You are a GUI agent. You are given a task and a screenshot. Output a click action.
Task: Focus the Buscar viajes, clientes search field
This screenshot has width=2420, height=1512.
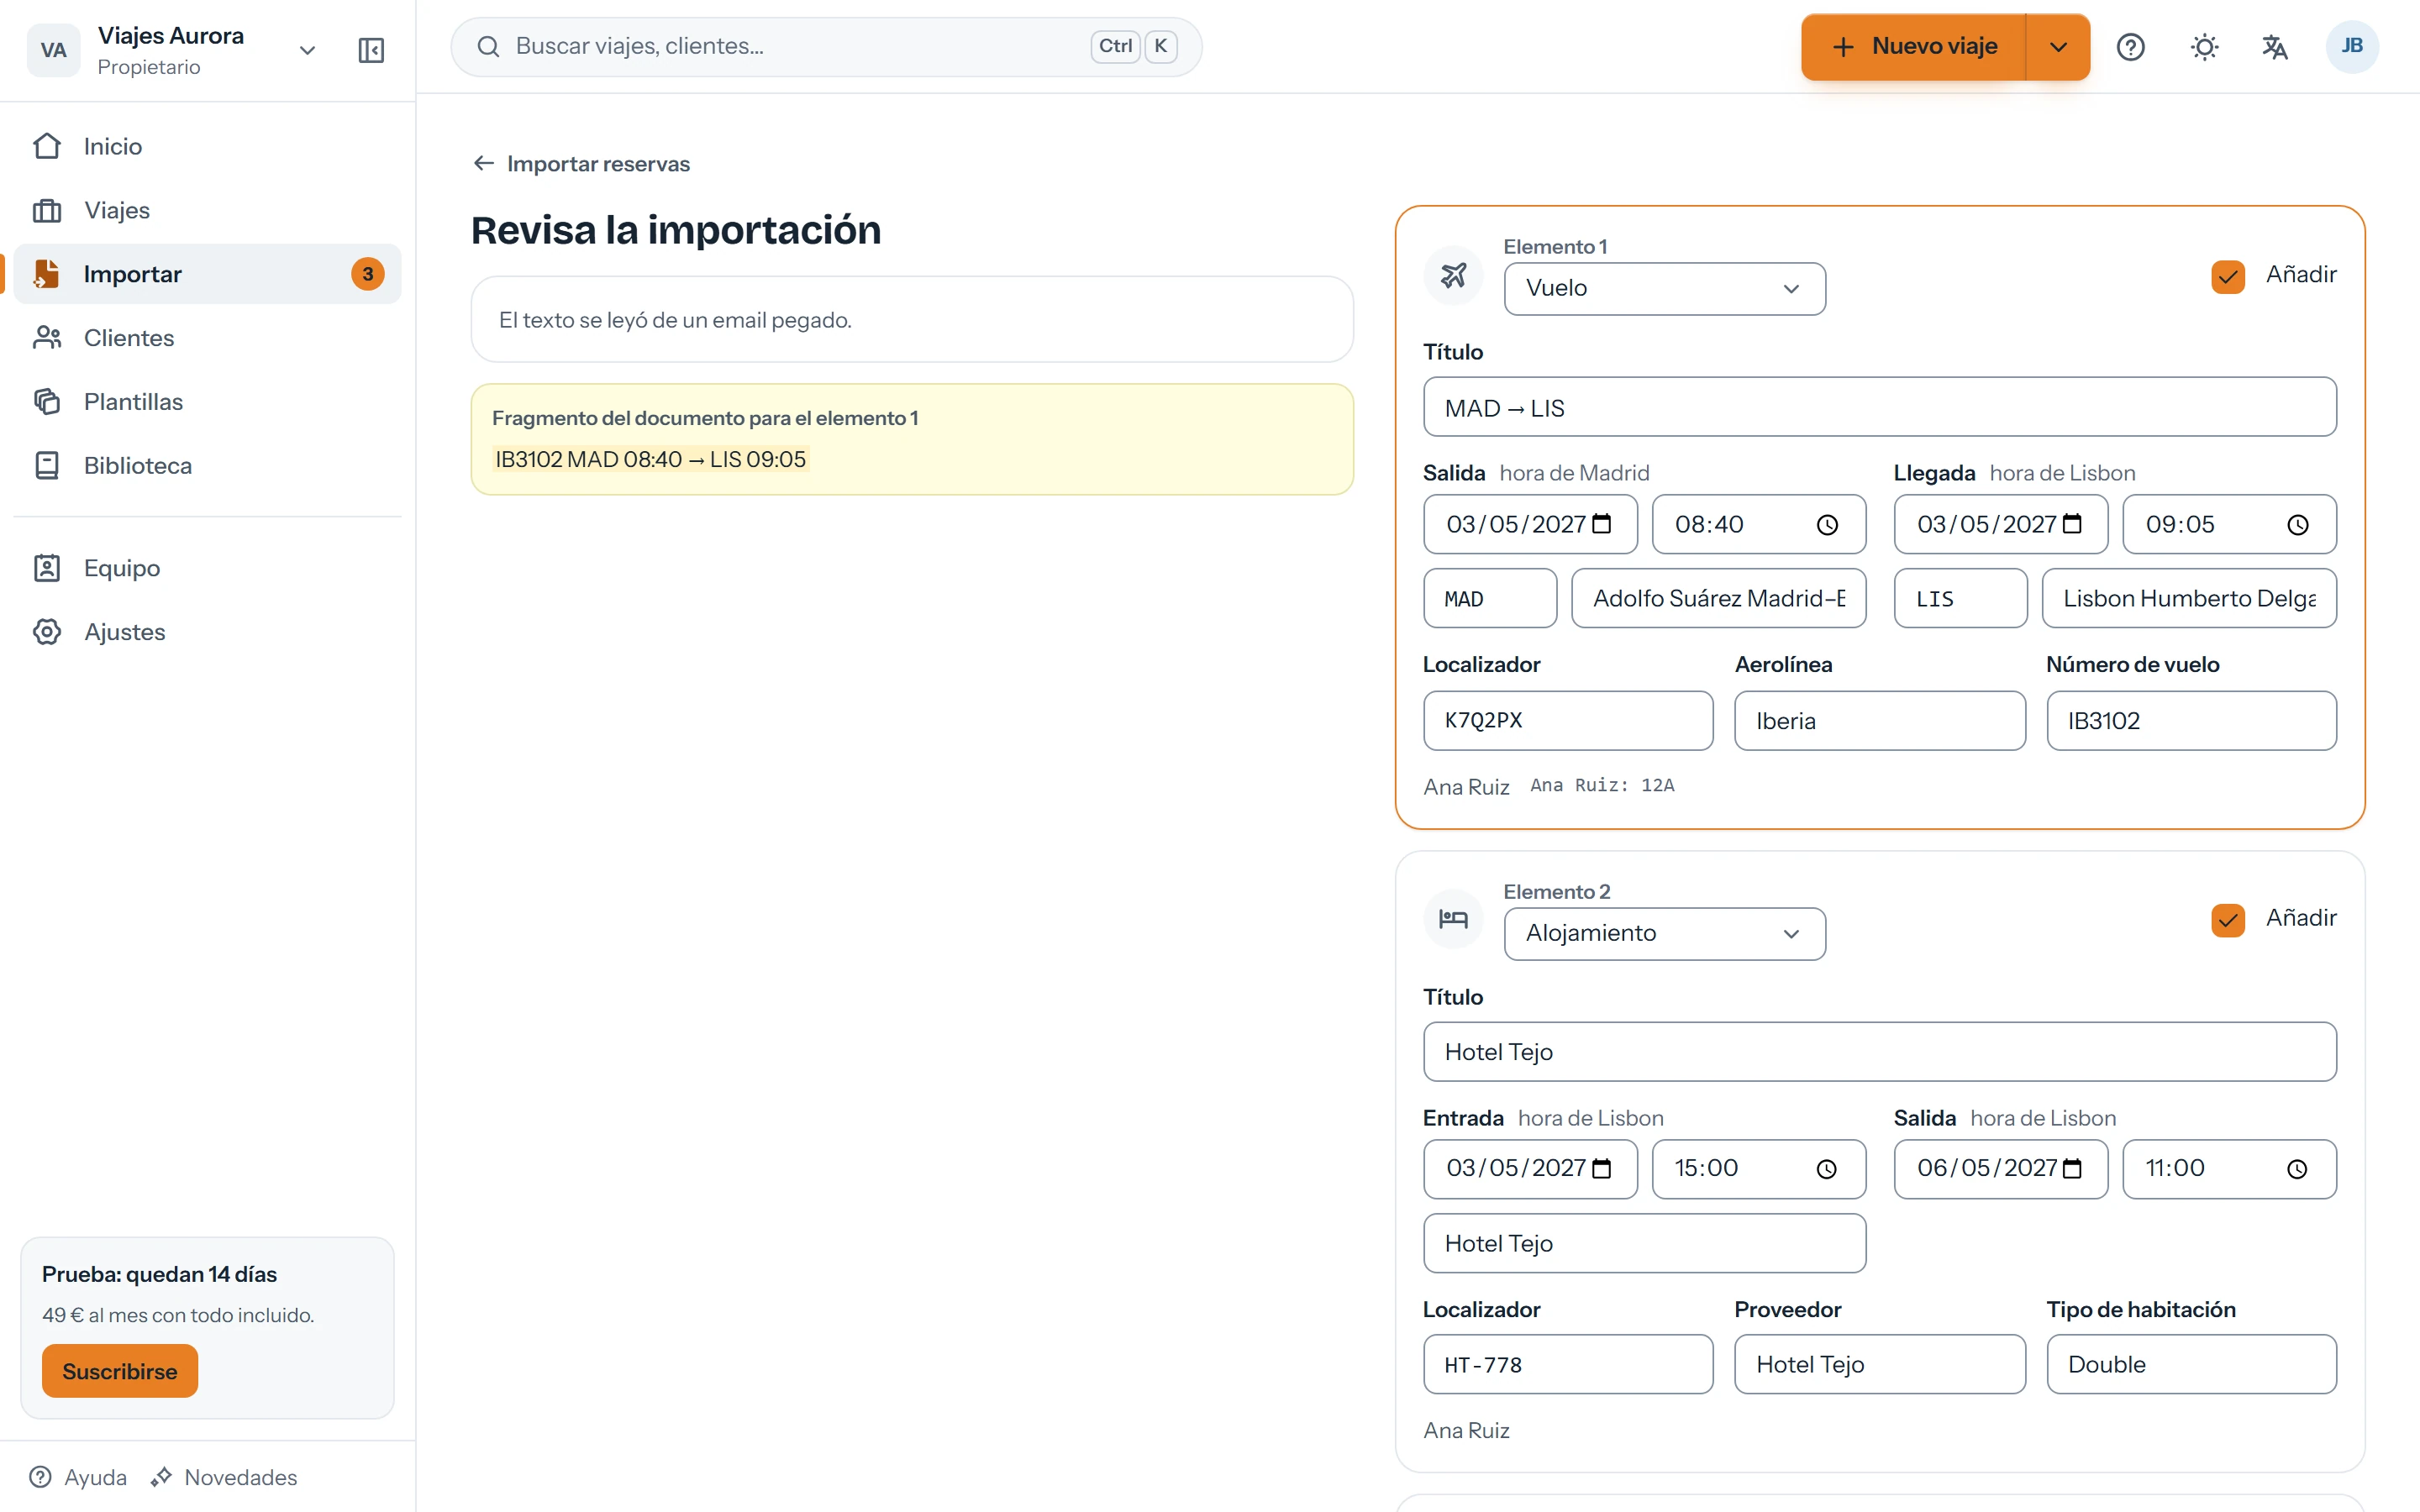[x=826, y=47]
